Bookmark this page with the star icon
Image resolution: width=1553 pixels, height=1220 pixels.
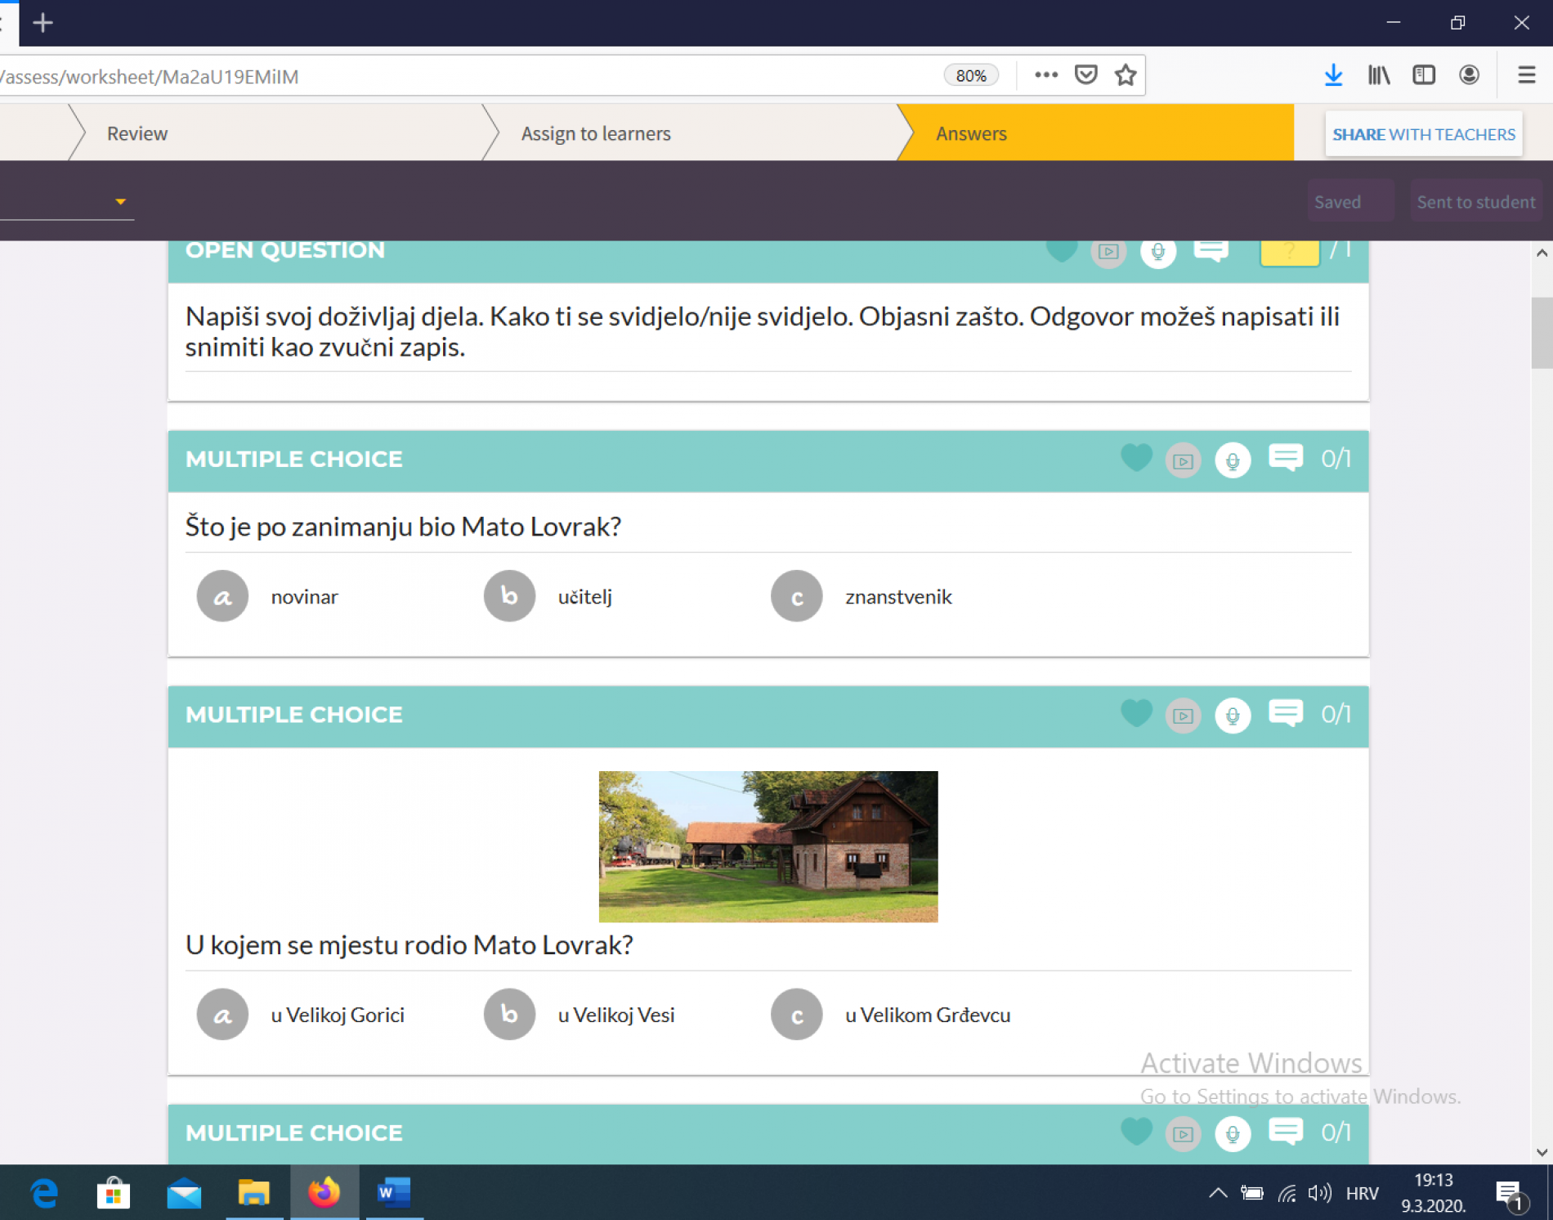tap(1126, 75)
